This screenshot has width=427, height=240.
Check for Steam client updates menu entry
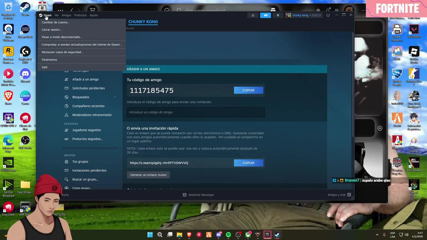point(82,44)
